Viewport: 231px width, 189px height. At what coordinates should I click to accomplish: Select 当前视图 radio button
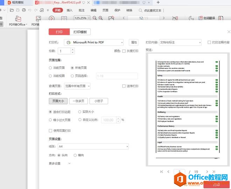(50, 76)
